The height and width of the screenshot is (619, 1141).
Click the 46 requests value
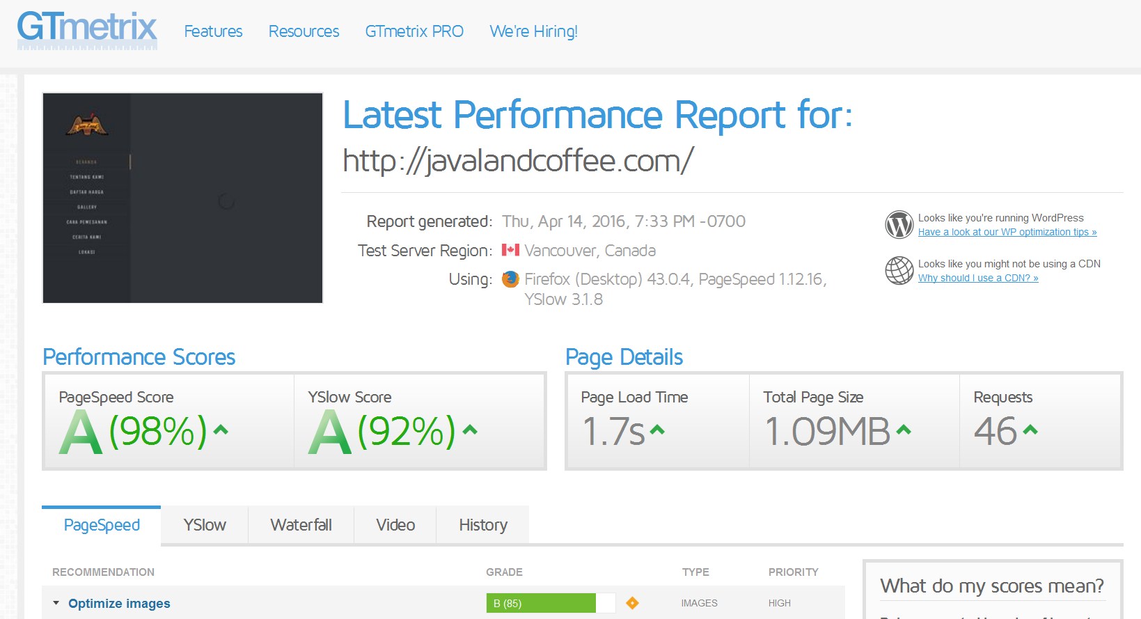click(996, 431)
